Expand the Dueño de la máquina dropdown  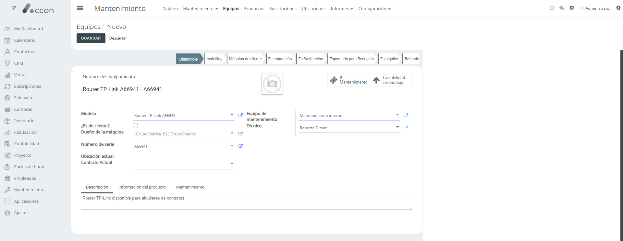(232, 133)
